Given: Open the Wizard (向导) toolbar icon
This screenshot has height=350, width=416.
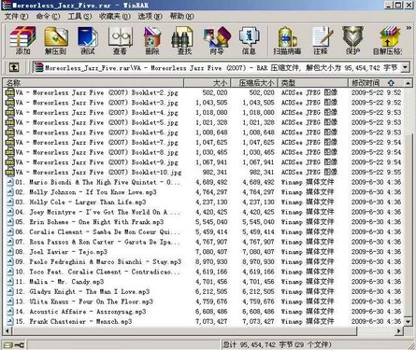Looking at the screenshot, I should (217, 40).
